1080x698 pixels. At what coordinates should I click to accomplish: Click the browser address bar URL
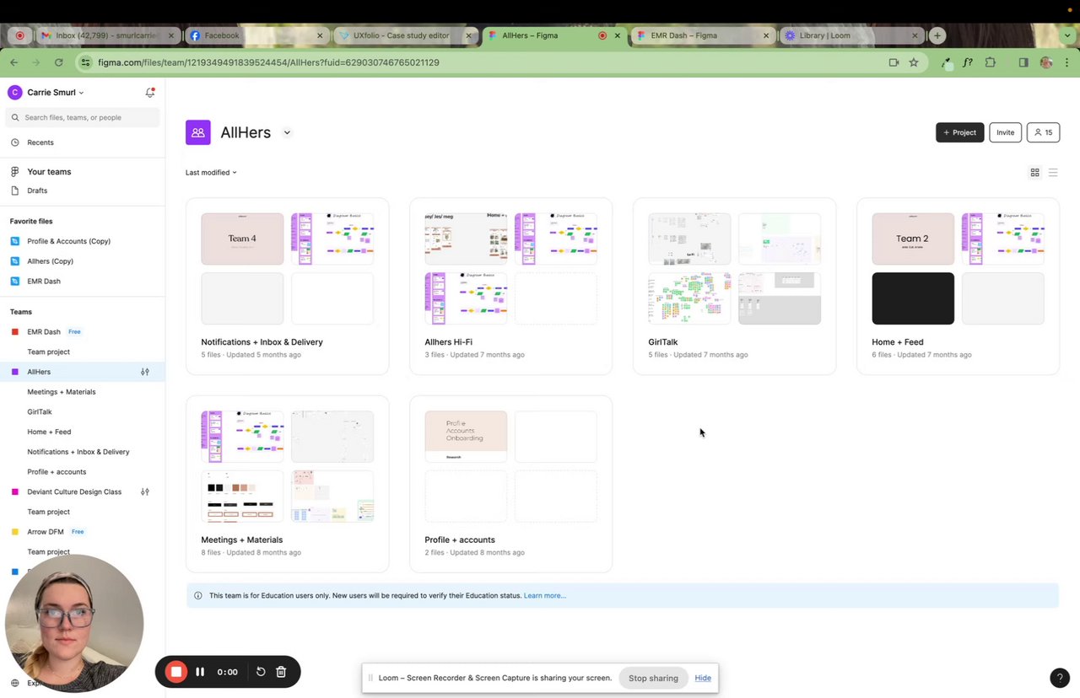pos(268,62)
